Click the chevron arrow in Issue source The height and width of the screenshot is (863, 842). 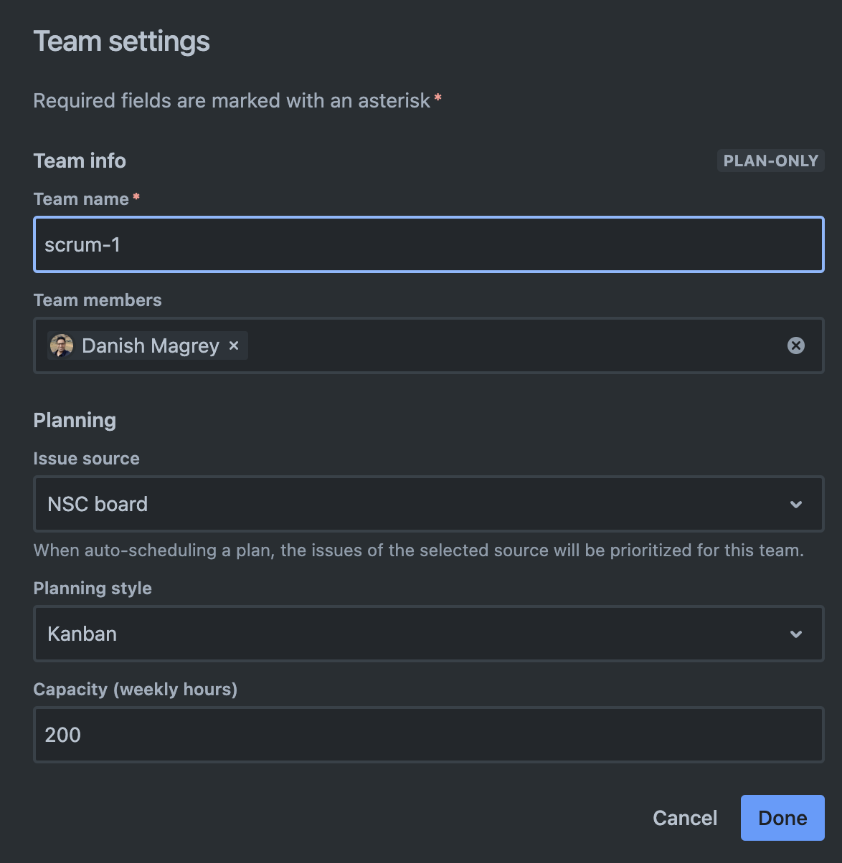point(795,504)
